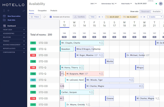Click the green room 101 status badge
The height and width of the screenshot is (107, 164).
point(33,43)
